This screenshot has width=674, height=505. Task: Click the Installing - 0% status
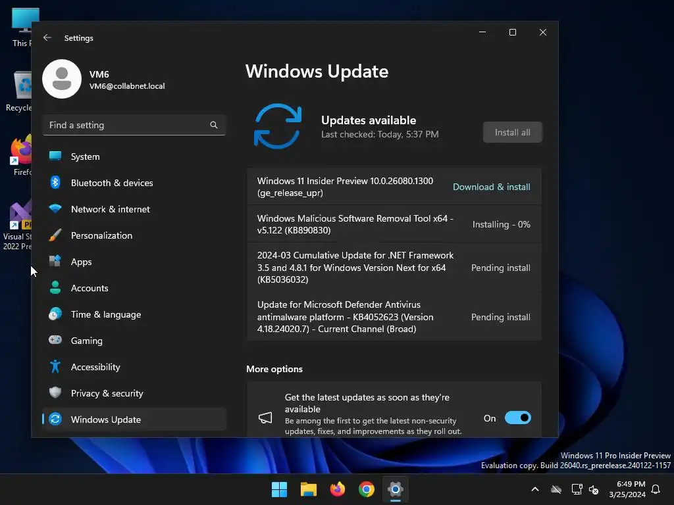point(501,224)
